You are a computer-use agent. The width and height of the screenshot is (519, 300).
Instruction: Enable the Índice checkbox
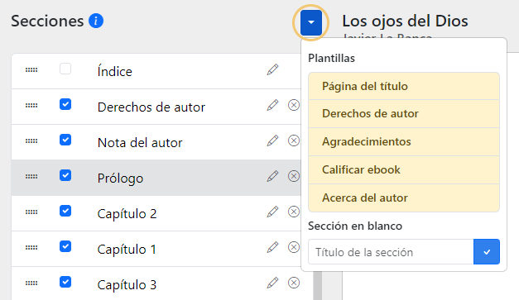pyautogui.click(x=65, y=69)
